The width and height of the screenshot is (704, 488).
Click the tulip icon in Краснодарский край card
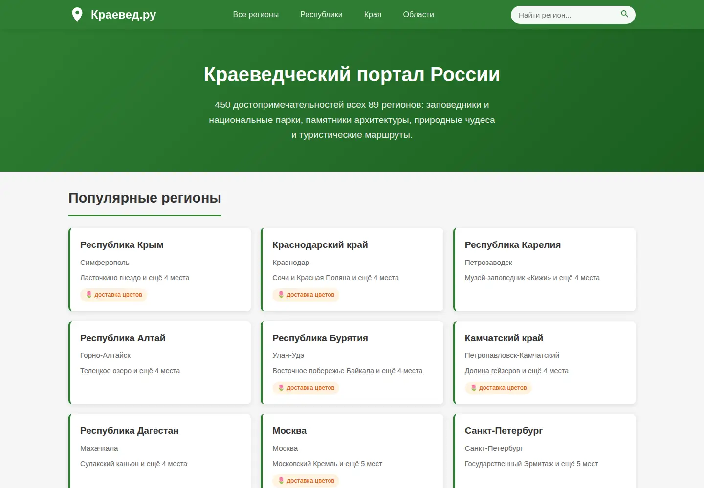coord(281,295)
